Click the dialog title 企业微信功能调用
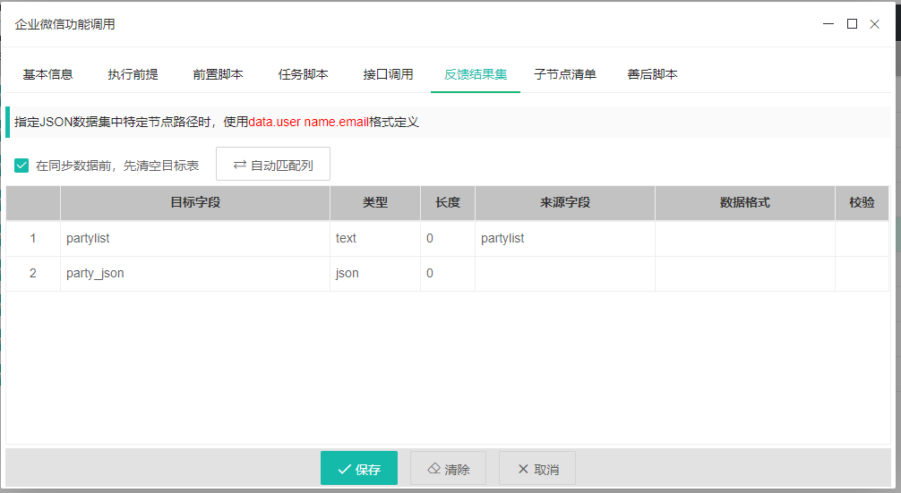901x493 pixels. (64, 24)
